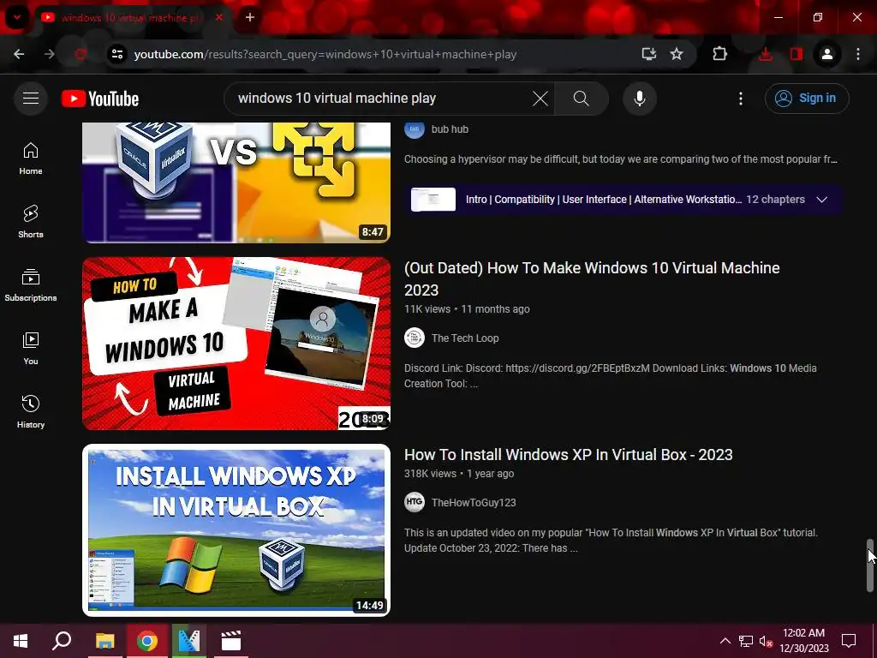This screenshot has width=877, height=658.
Task: Switch to the YouTube search results tab
Action: (132, 18)
